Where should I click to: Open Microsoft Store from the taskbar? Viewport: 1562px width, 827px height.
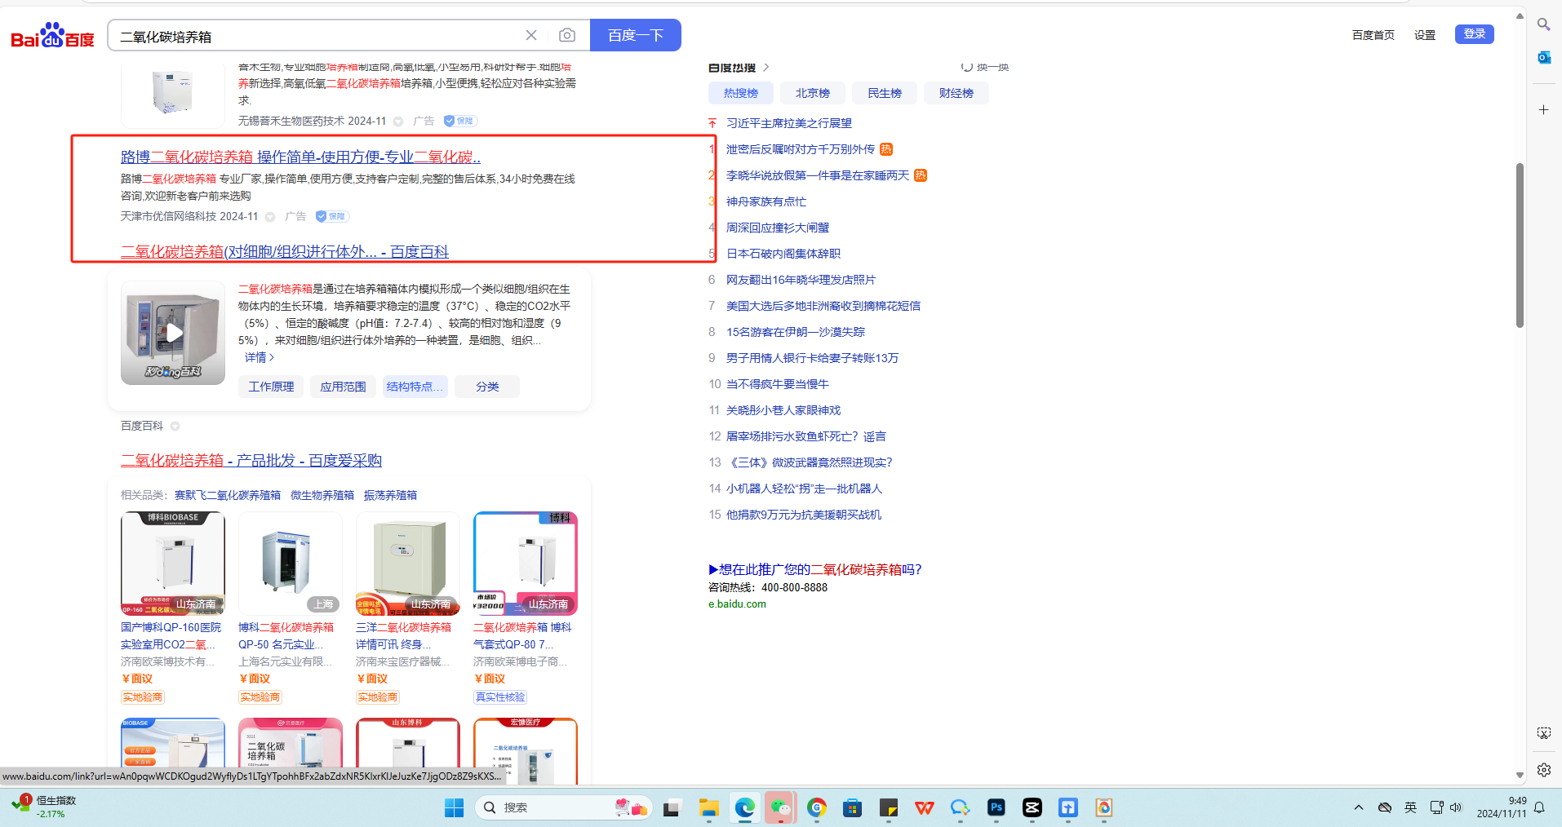853,807
